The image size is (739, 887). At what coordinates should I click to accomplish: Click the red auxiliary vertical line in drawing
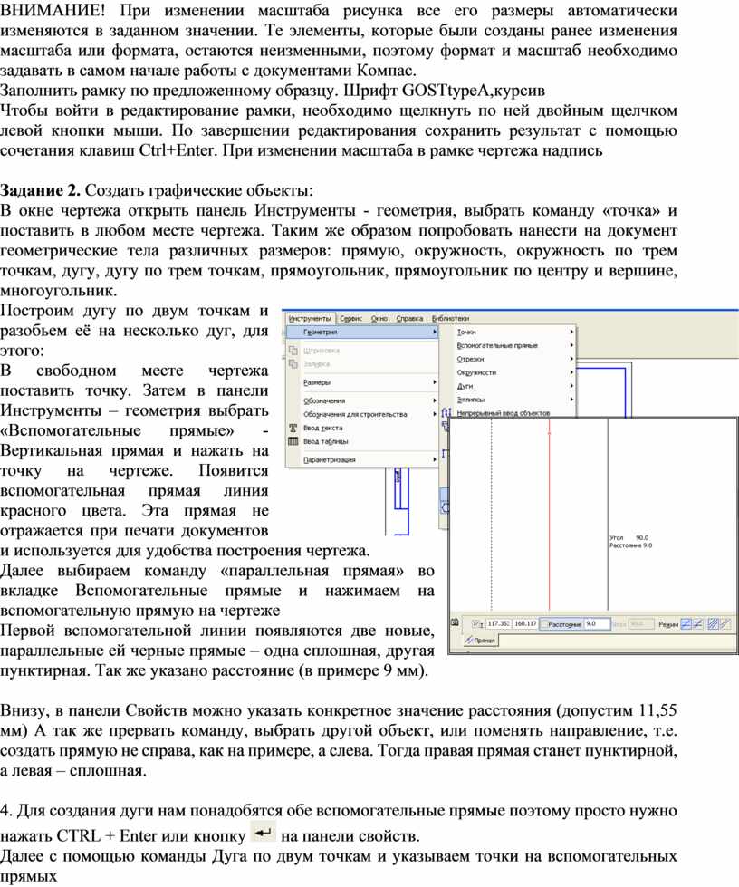click(x=549, y=515)
